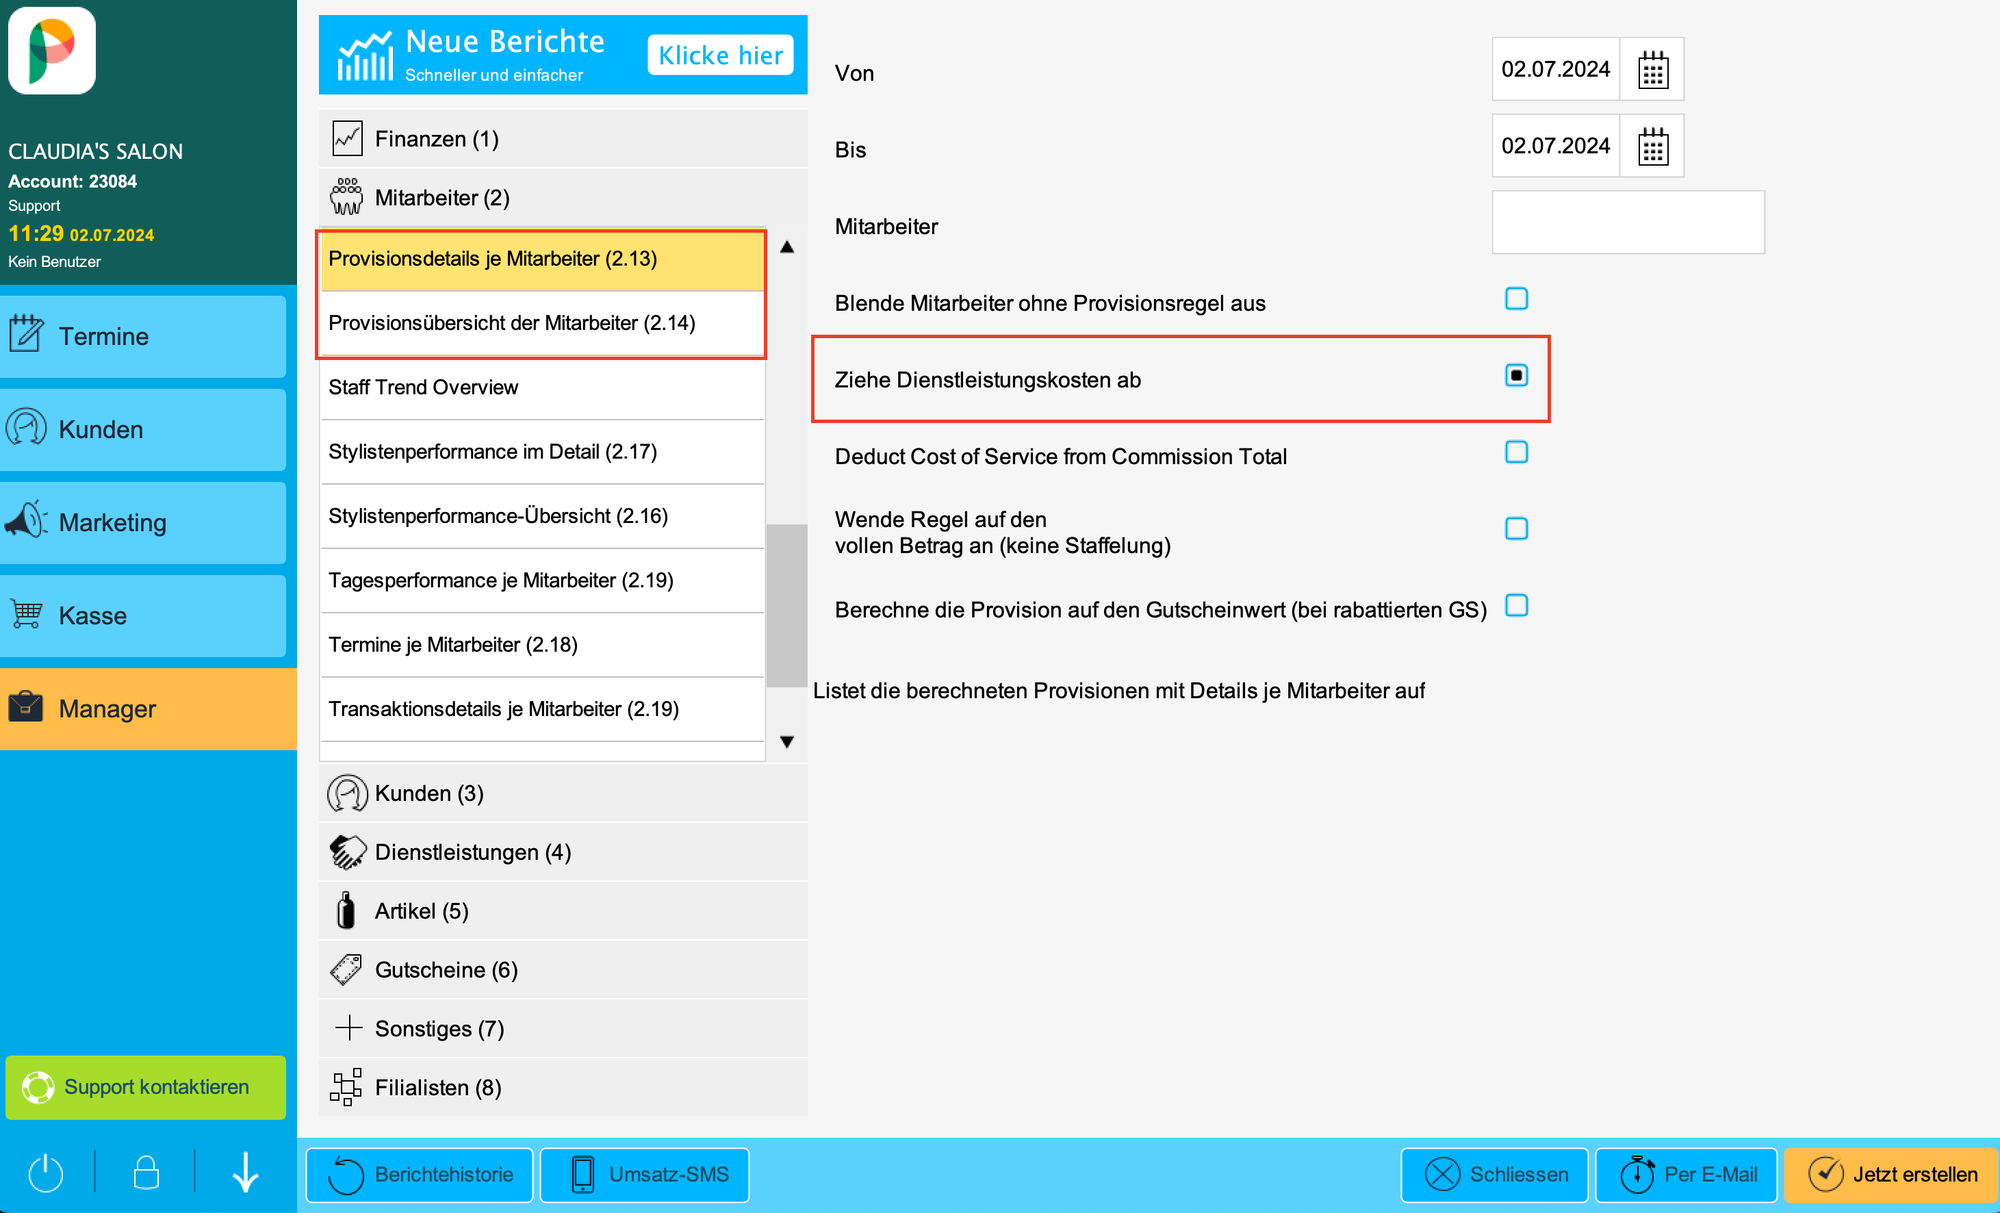Uncheck 'Ziehe Dienstleistungskosten ab' checkbox
This screenshot has width=2000, height=1213.
pos(1516,375)
